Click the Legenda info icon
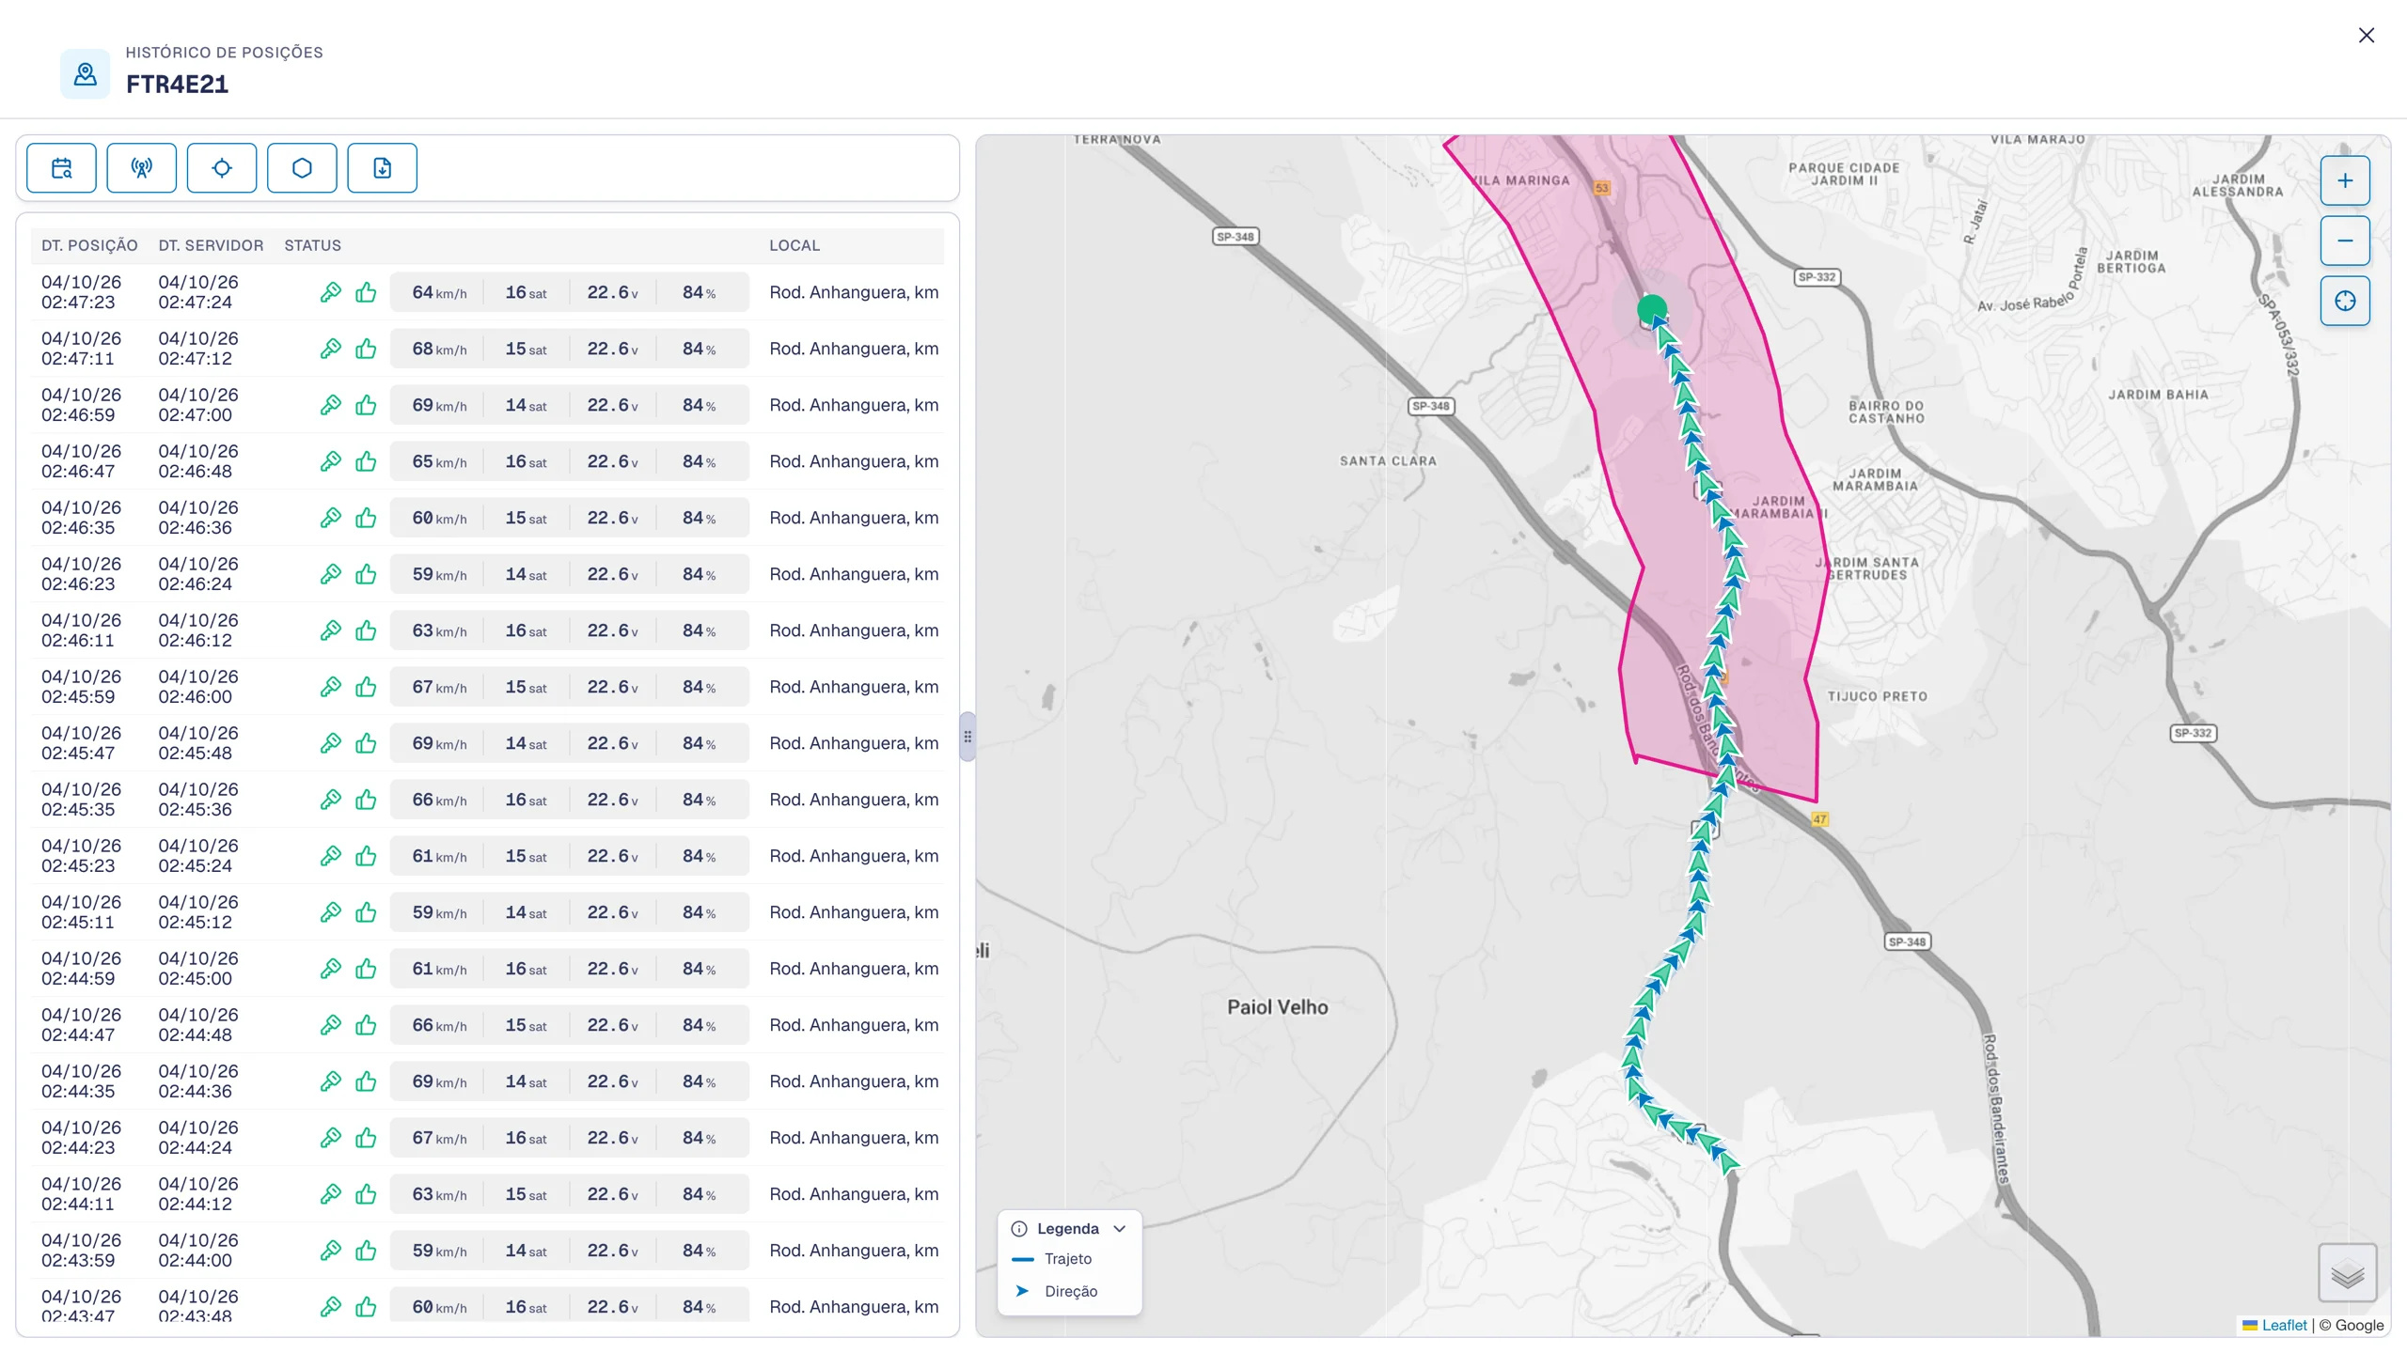Image resolution: width=2407 pixels, height=1353 pixels. (x=1019, y=1229)
